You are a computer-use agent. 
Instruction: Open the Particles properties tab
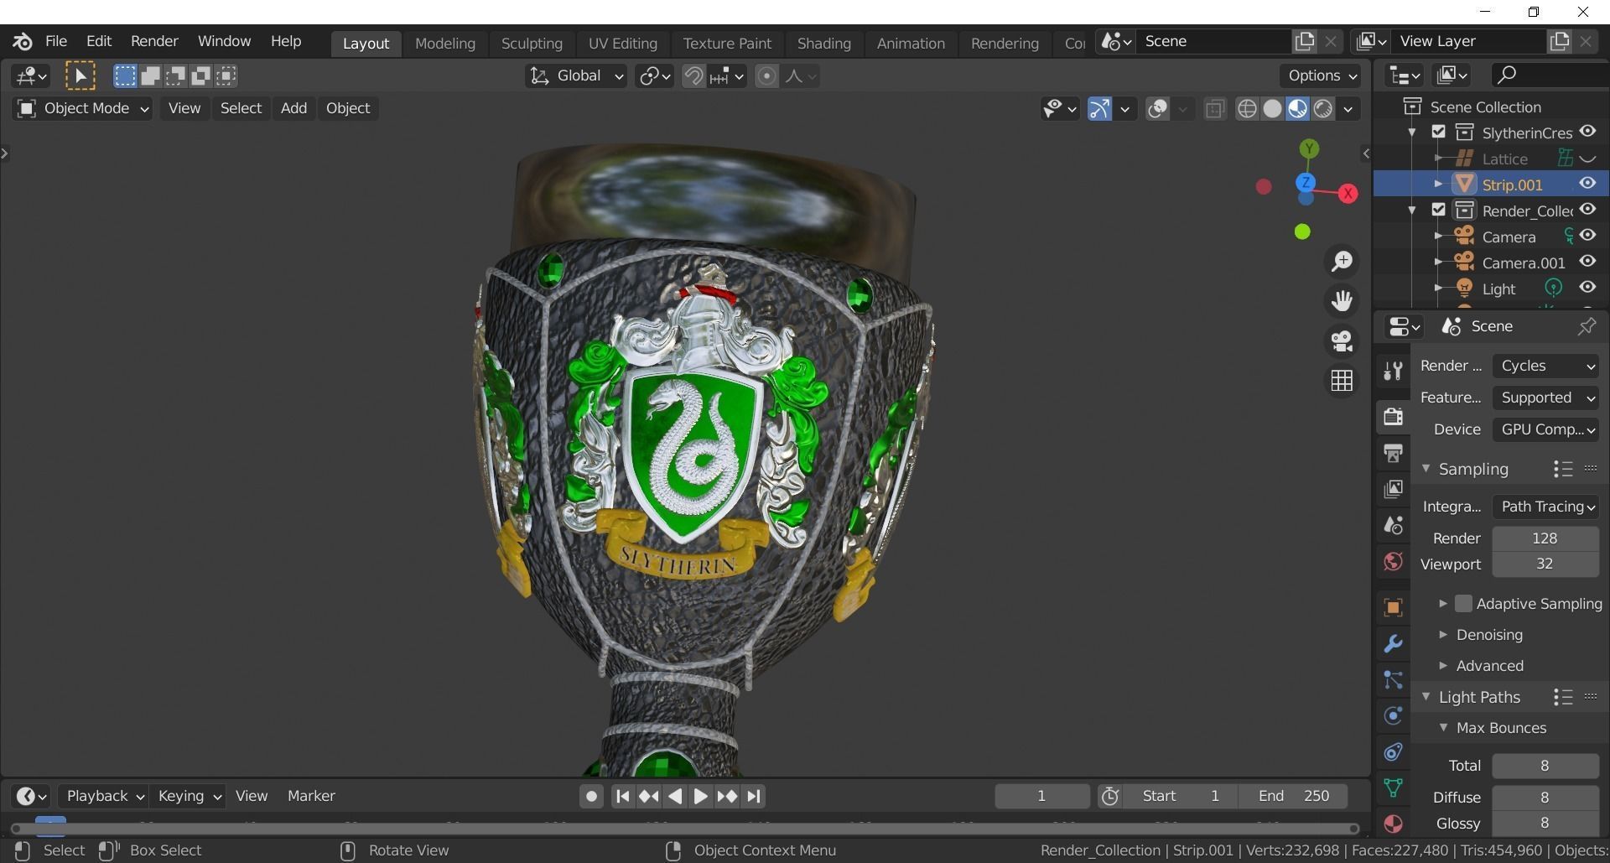point(1393,680)
